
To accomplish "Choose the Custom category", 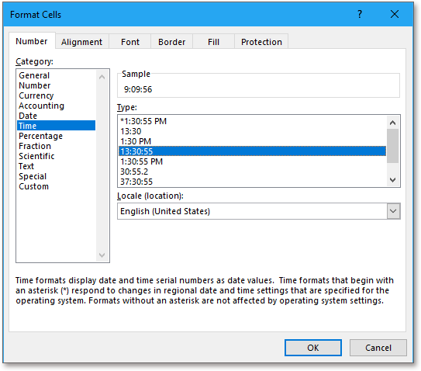I will (56, 186).
